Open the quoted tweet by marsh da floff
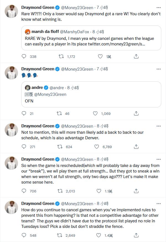This screenshot has height=242, width=166. click(91, 38)
